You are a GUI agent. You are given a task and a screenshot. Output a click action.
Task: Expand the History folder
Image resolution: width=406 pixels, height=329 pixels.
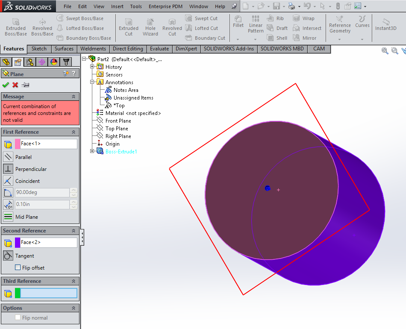click(x=92, y=67)
